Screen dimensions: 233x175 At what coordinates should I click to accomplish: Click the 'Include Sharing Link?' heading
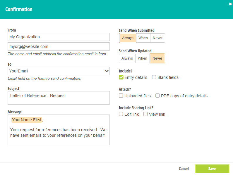pyautogui.click(x=136, y=108)
